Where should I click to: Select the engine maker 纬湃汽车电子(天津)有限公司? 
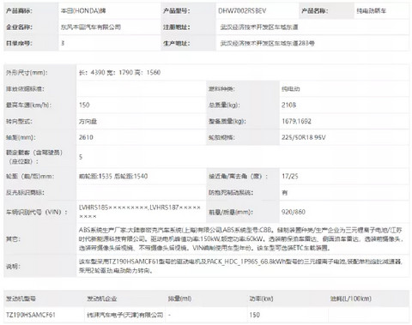point(125,315)
